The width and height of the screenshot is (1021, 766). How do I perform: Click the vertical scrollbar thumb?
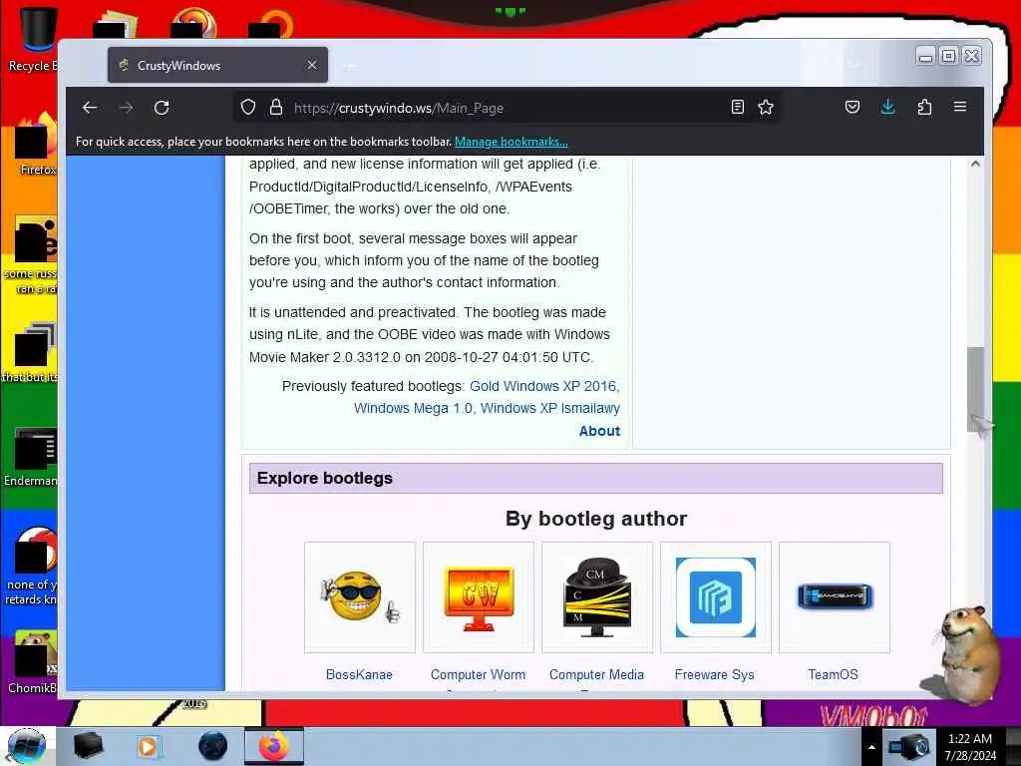click(x=975, y=389)
